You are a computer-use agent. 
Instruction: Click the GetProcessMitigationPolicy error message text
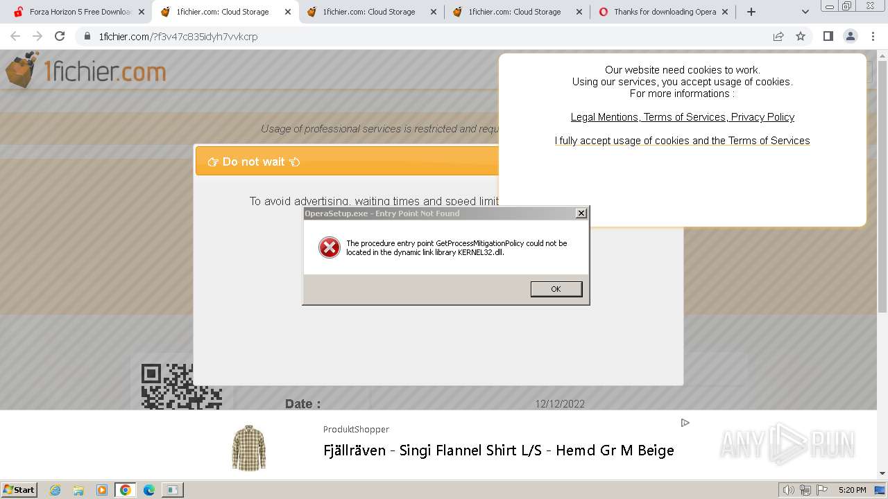click(x=456, y=247)
